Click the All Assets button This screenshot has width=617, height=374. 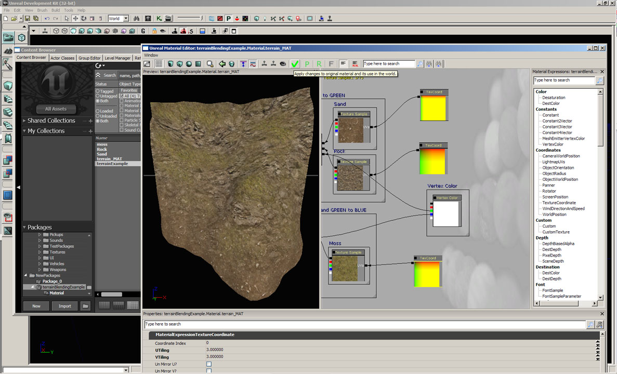point(56,109)
